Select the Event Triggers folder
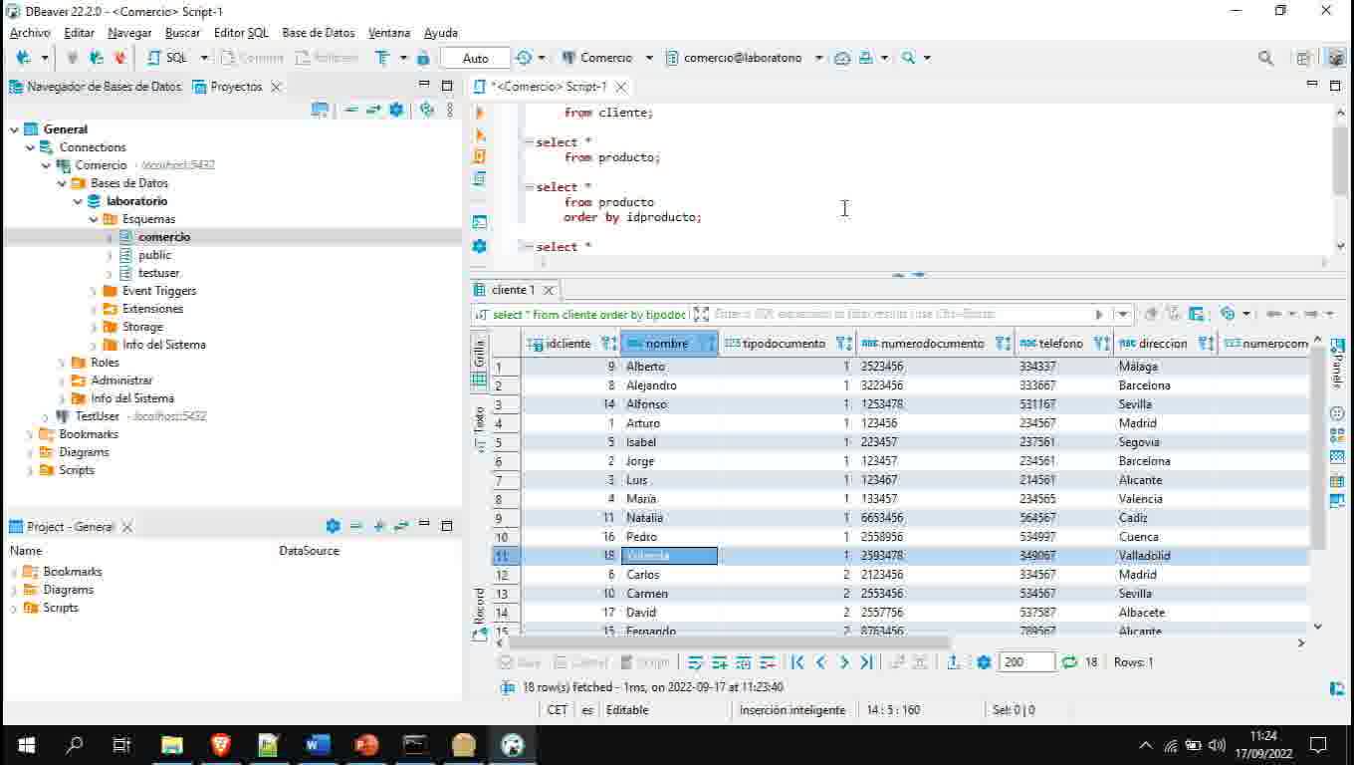The width and height of the screenshot is (1354, 765). pyautogui.click(x=159, y=291)
